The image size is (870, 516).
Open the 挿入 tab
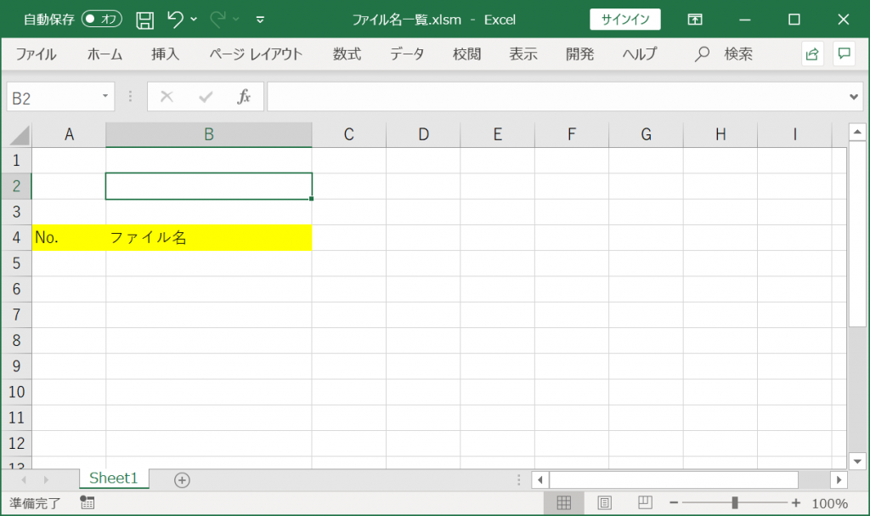tap(166, 54)
